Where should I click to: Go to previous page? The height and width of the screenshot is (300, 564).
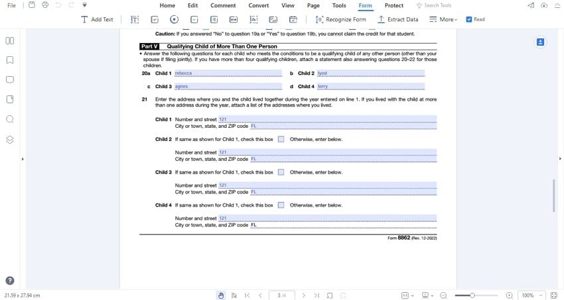point(260,295)
